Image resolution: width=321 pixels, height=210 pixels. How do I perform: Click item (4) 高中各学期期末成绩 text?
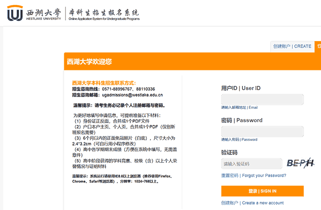click(x=125, y=152)
